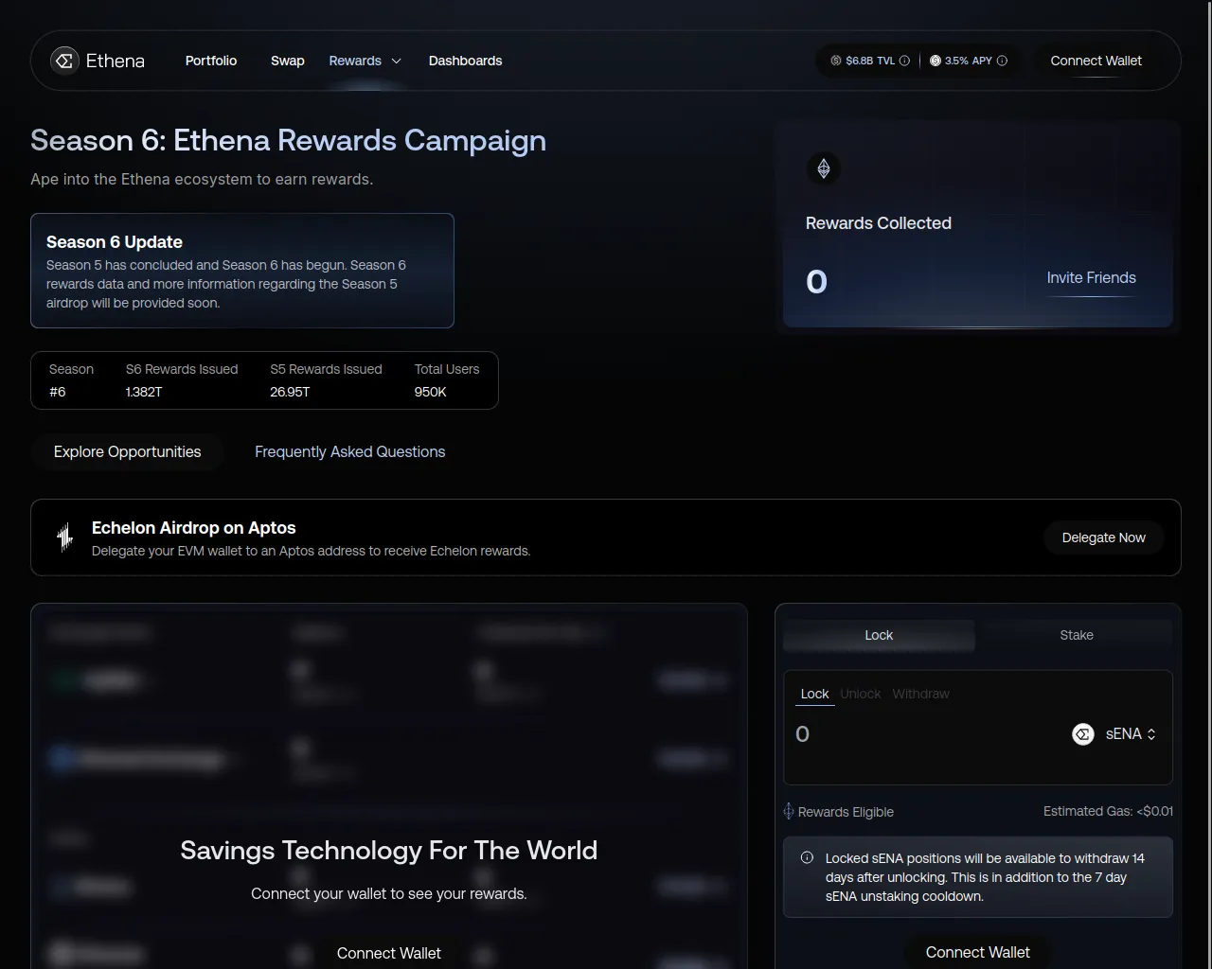Connect Wallet in the rewards table overlay

click(x=389, y=953)
